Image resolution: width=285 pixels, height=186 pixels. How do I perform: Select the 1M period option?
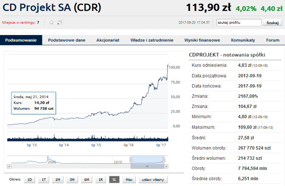pyautogui.click(x=58, y=179)
